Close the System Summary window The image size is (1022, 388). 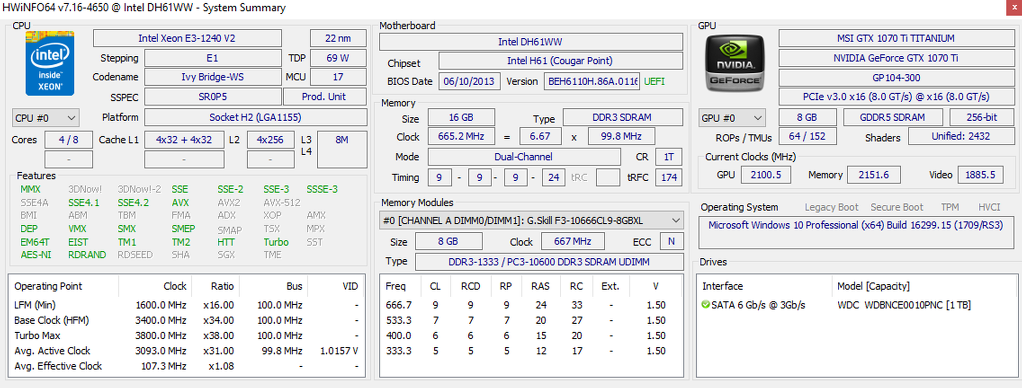[x=1014, y=7]
